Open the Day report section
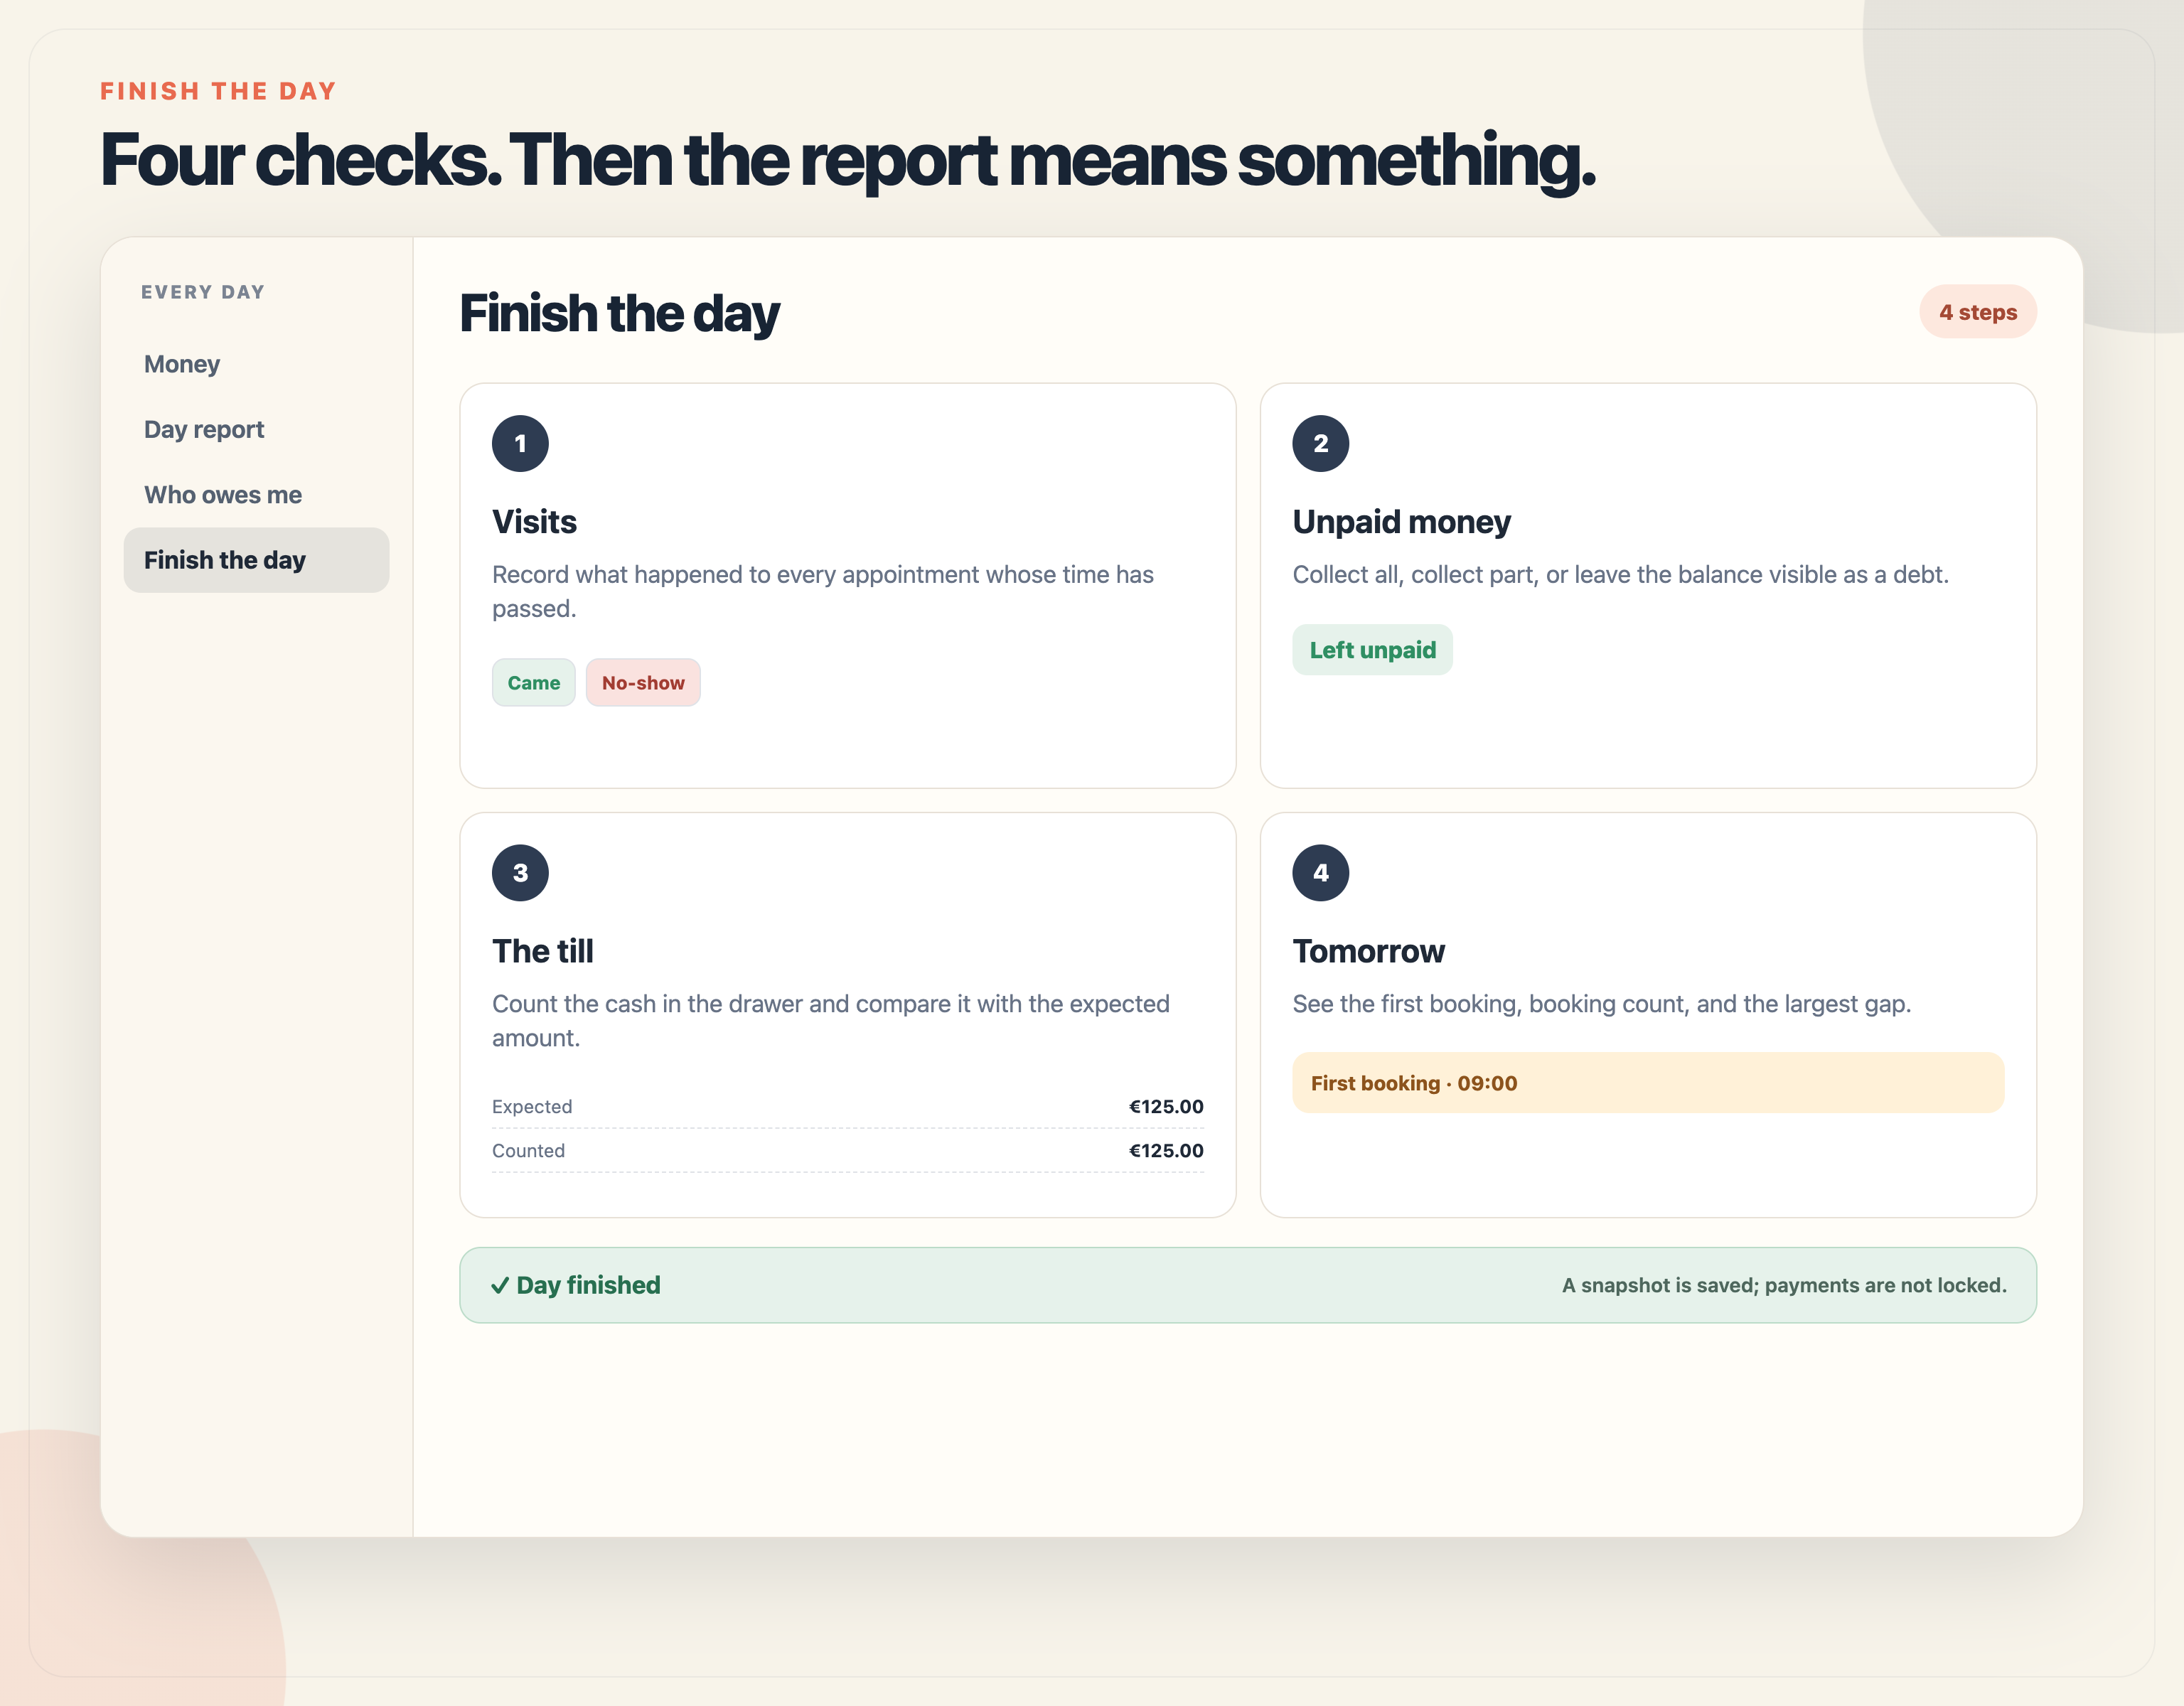The height and width of the screenshot is (1706, 2184). pos(256,429)
